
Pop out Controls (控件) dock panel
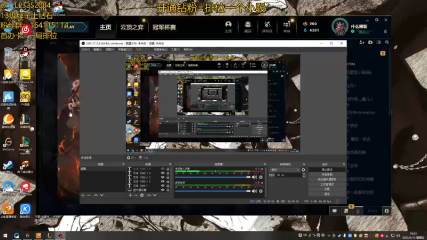click(x=344, y=164)
